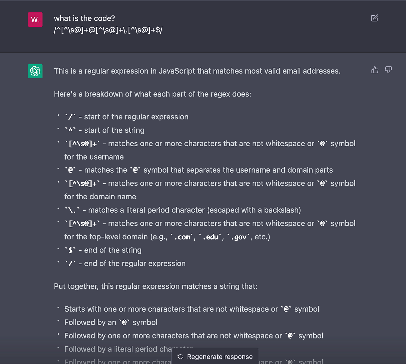The height and width of the screenshot is (364, 406).
Task: Click the "Followed by an @ symbol" bullet
Action: coord(111,322)
